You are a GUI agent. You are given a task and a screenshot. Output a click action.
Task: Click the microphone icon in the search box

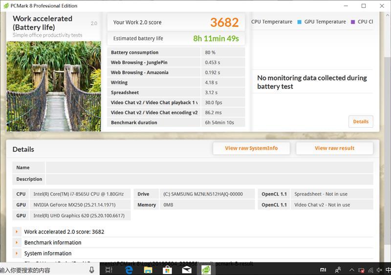(x=92, y=270)
